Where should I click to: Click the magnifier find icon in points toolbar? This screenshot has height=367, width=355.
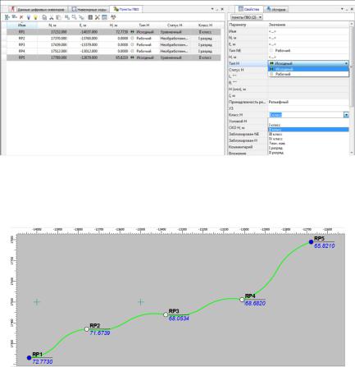pyautogui.click(x=74, y=17)
